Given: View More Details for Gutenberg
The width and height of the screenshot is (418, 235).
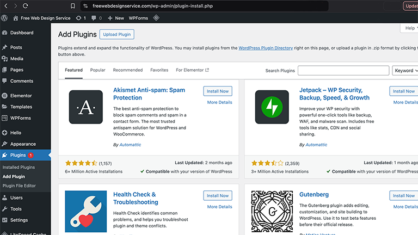Looking at the screenshot, I should (405, 207).
